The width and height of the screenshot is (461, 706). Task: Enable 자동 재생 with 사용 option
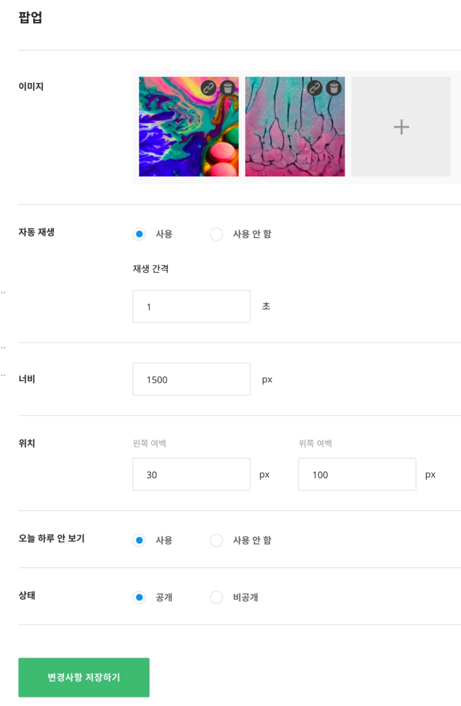pyautogui.click(x=140, y=234)
